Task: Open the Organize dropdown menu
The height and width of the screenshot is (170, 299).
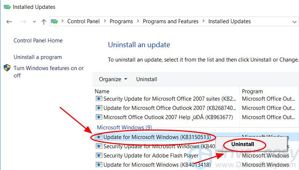Action: (x=113, y=79)
